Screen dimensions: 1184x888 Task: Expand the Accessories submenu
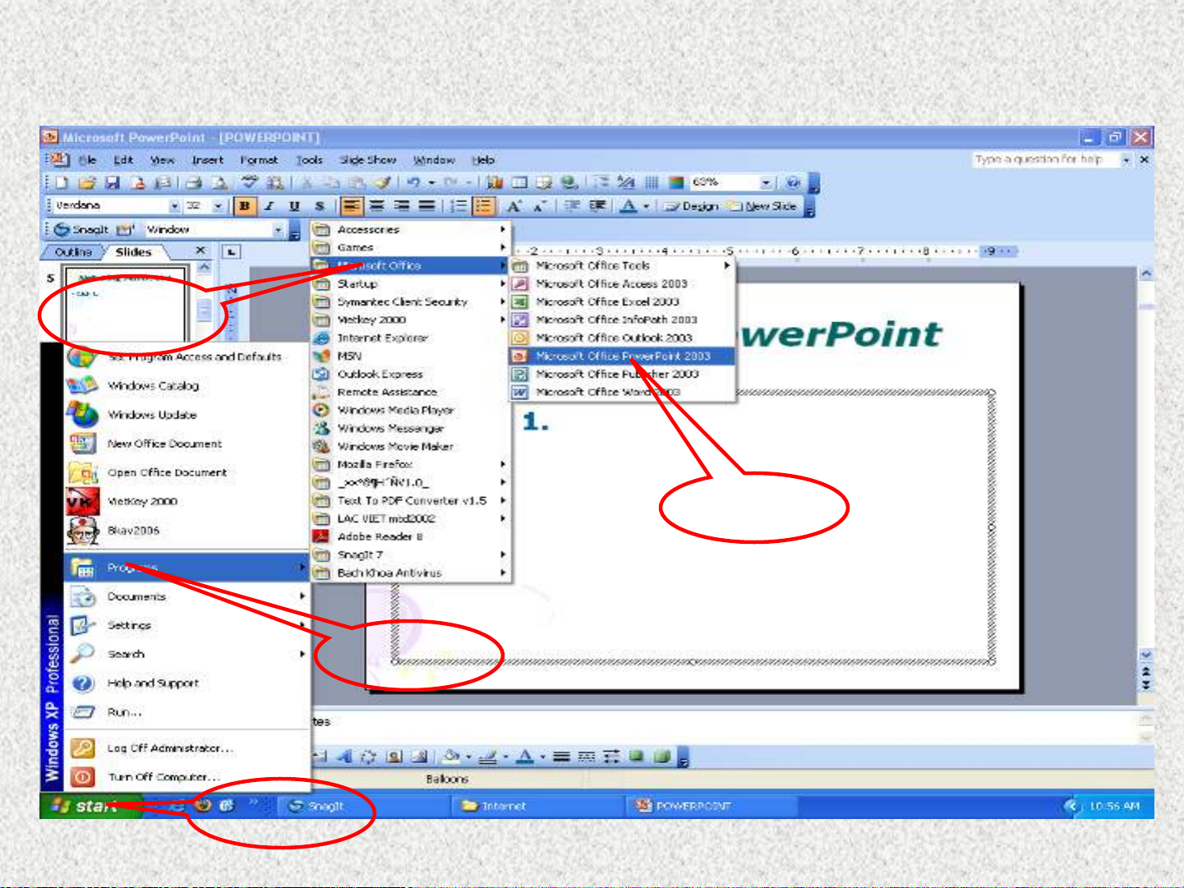[411, 229]
